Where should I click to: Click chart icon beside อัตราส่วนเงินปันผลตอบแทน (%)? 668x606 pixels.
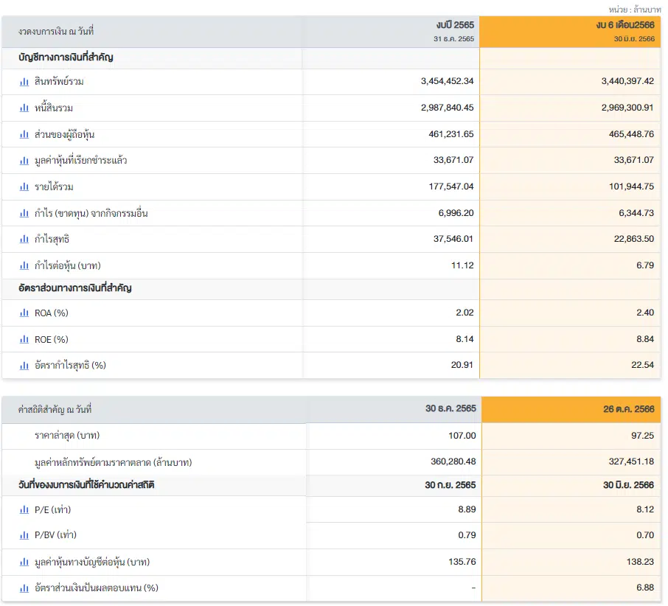pos(24,588)
